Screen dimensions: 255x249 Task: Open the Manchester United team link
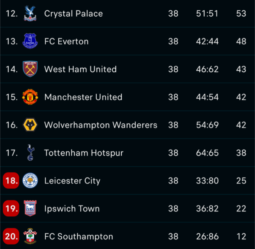tap(83, 97)
